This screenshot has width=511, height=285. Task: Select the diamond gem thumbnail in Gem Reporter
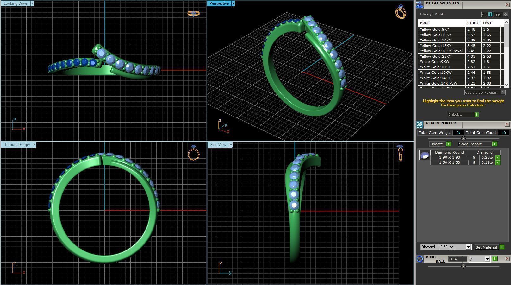(x=425, y=155)
